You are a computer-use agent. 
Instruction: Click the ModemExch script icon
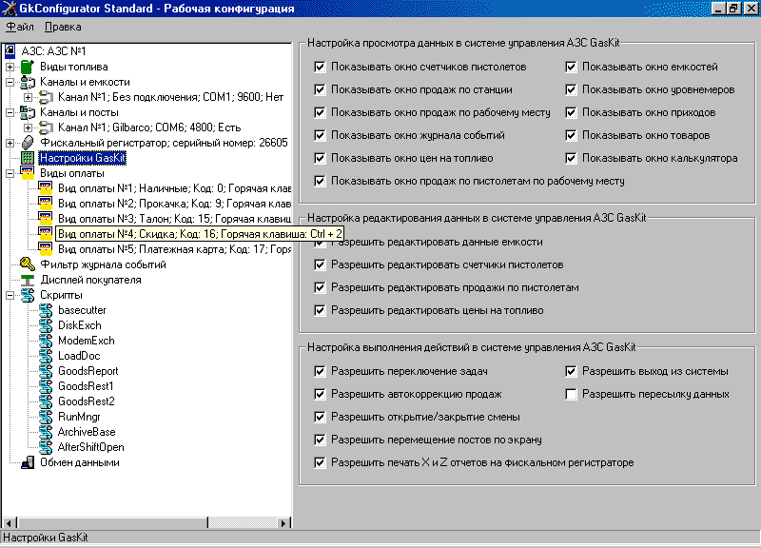tap(46, 341)
